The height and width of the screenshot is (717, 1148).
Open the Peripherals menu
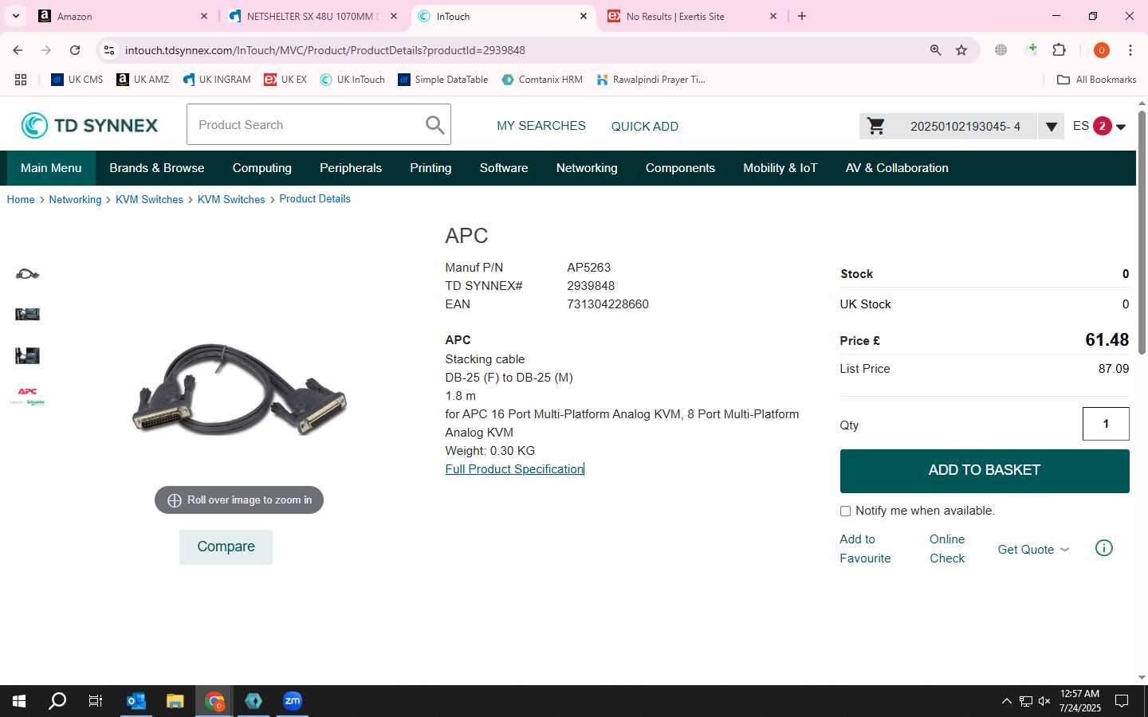point(351,168)
